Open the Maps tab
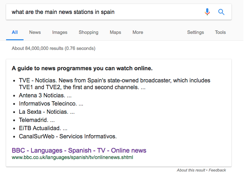 pyautogui.click(x=116, y=32)
